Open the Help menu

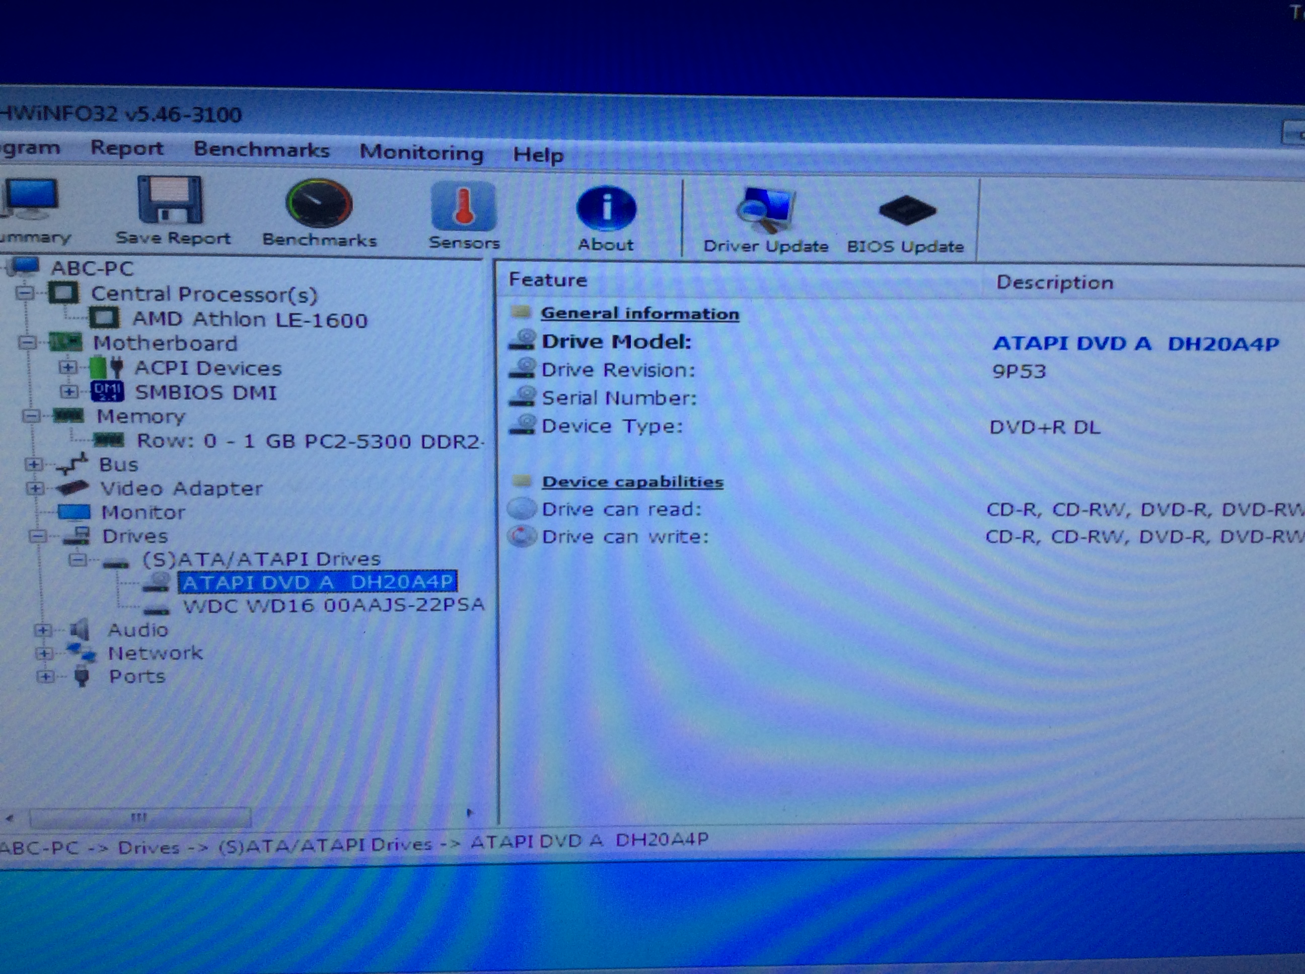click(x=538, y=155)
